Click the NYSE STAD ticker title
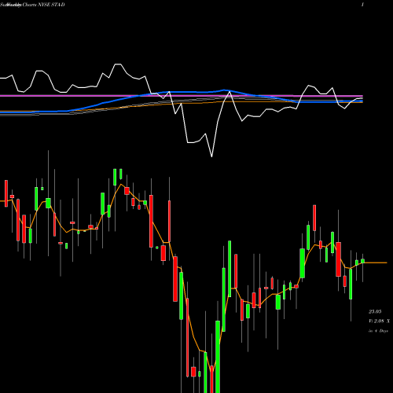Viewport: 393px width, 393px height. [x=51, y=5]
